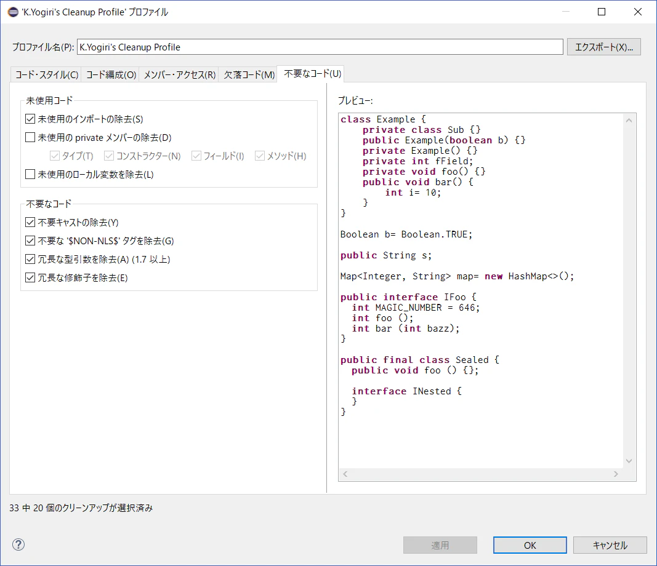Click the 'Map<Integer, String> map' preview line
Screen dimensions: 657x566
coord(457,276)
